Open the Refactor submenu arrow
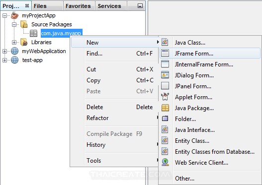The image size is (262, 185). point(158,118)
